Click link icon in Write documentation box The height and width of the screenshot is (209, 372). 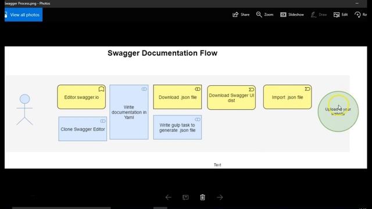[144, 89]
